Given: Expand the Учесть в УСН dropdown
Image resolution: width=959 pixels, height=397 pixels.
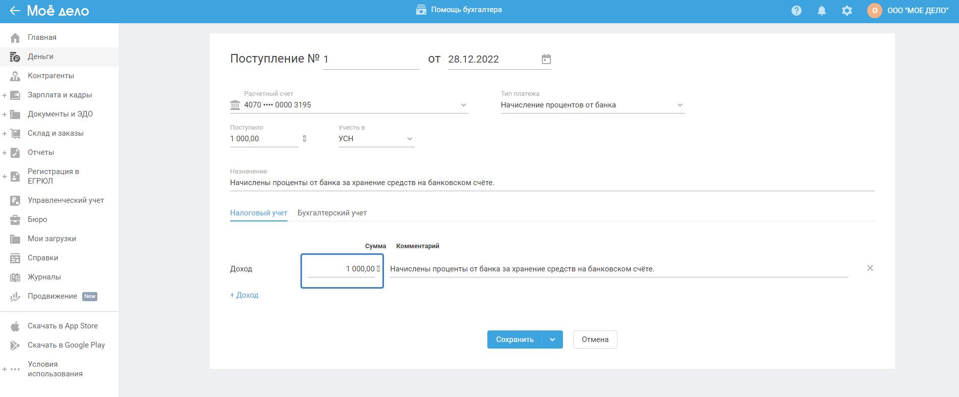Looking at the screenshot, I should tap(409, 139).
